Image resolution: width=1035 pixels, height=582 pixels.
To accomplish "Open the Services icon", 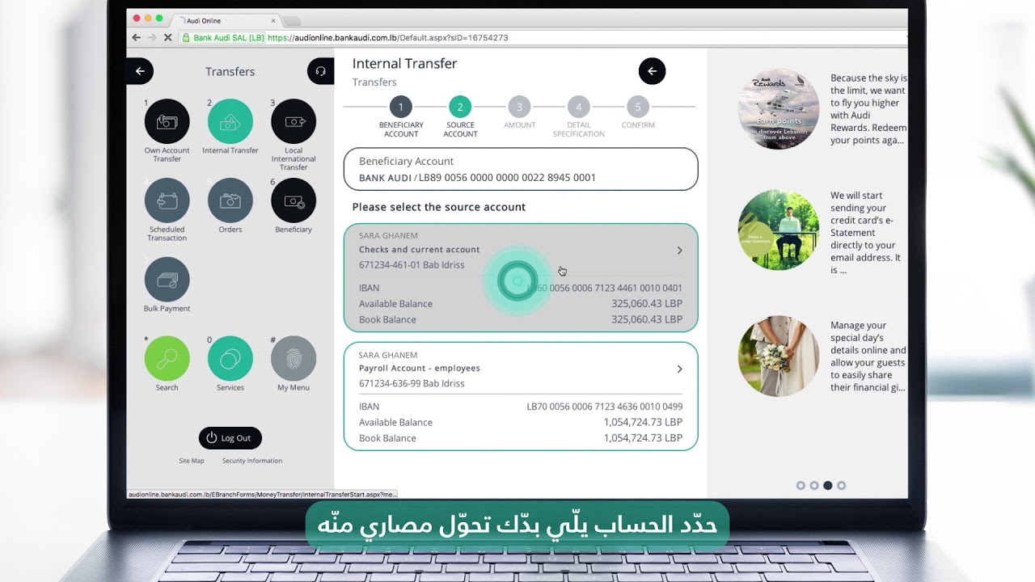I will pos(230,359).
